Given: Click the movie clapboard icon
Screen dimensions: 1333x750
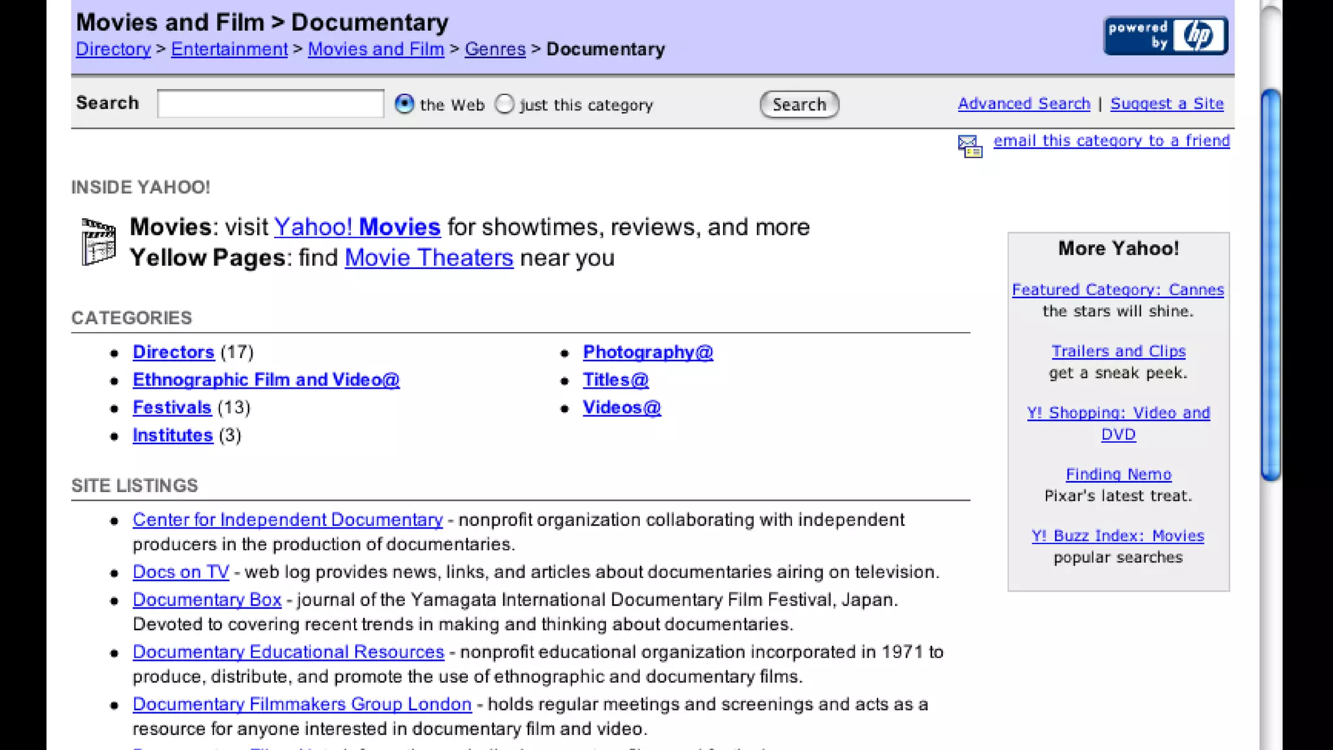Looking at the screenshot, I should tap(98, 242).
